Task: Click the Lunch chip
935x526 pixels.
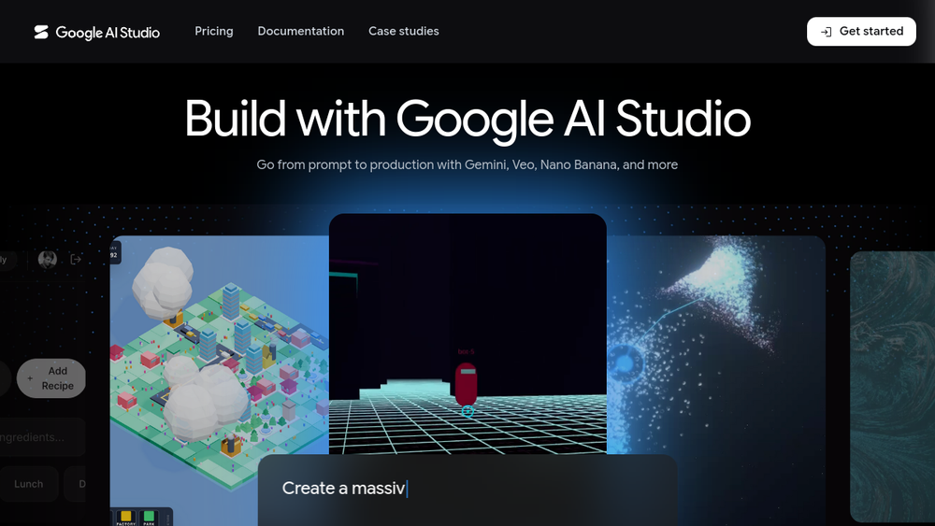Action: coord(29,484)
